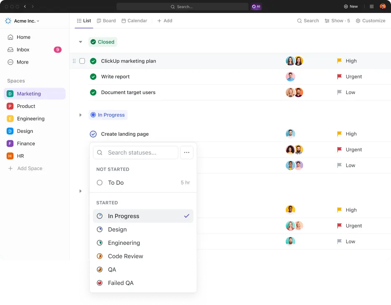Viewport: 391px width, 305px height.
Task: Click the Urgent flag on Write report
Action: point(339,76)
